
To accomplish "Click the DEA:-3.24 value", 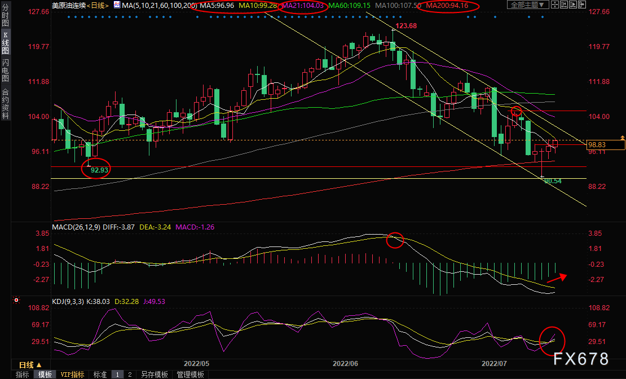I will click(x=155, y=227).
